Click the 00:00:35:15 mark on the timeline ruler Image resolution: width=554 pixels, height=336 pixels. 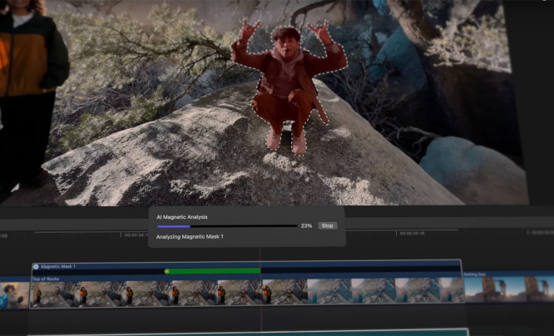click(x=412, y=234)
